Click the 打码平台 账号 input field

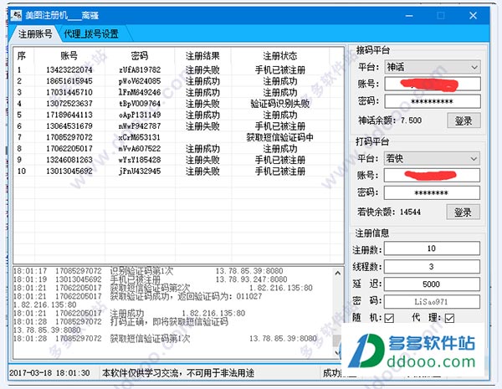(432, 176)
